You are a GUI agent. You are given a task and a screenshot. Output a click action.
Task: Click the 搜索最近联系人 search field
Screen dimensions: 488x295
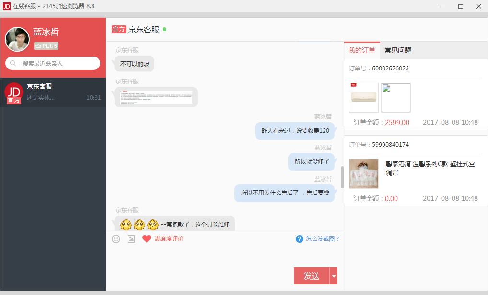point(53,63)
